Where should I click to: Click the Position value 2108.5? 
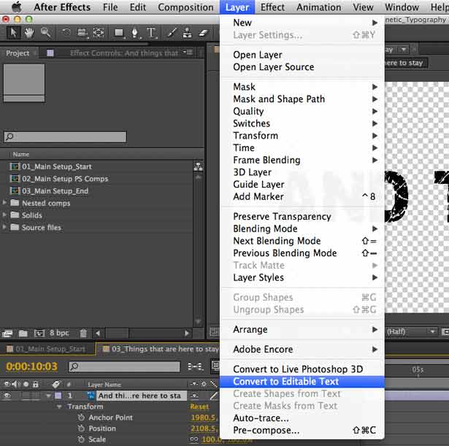tap(203, 428)
